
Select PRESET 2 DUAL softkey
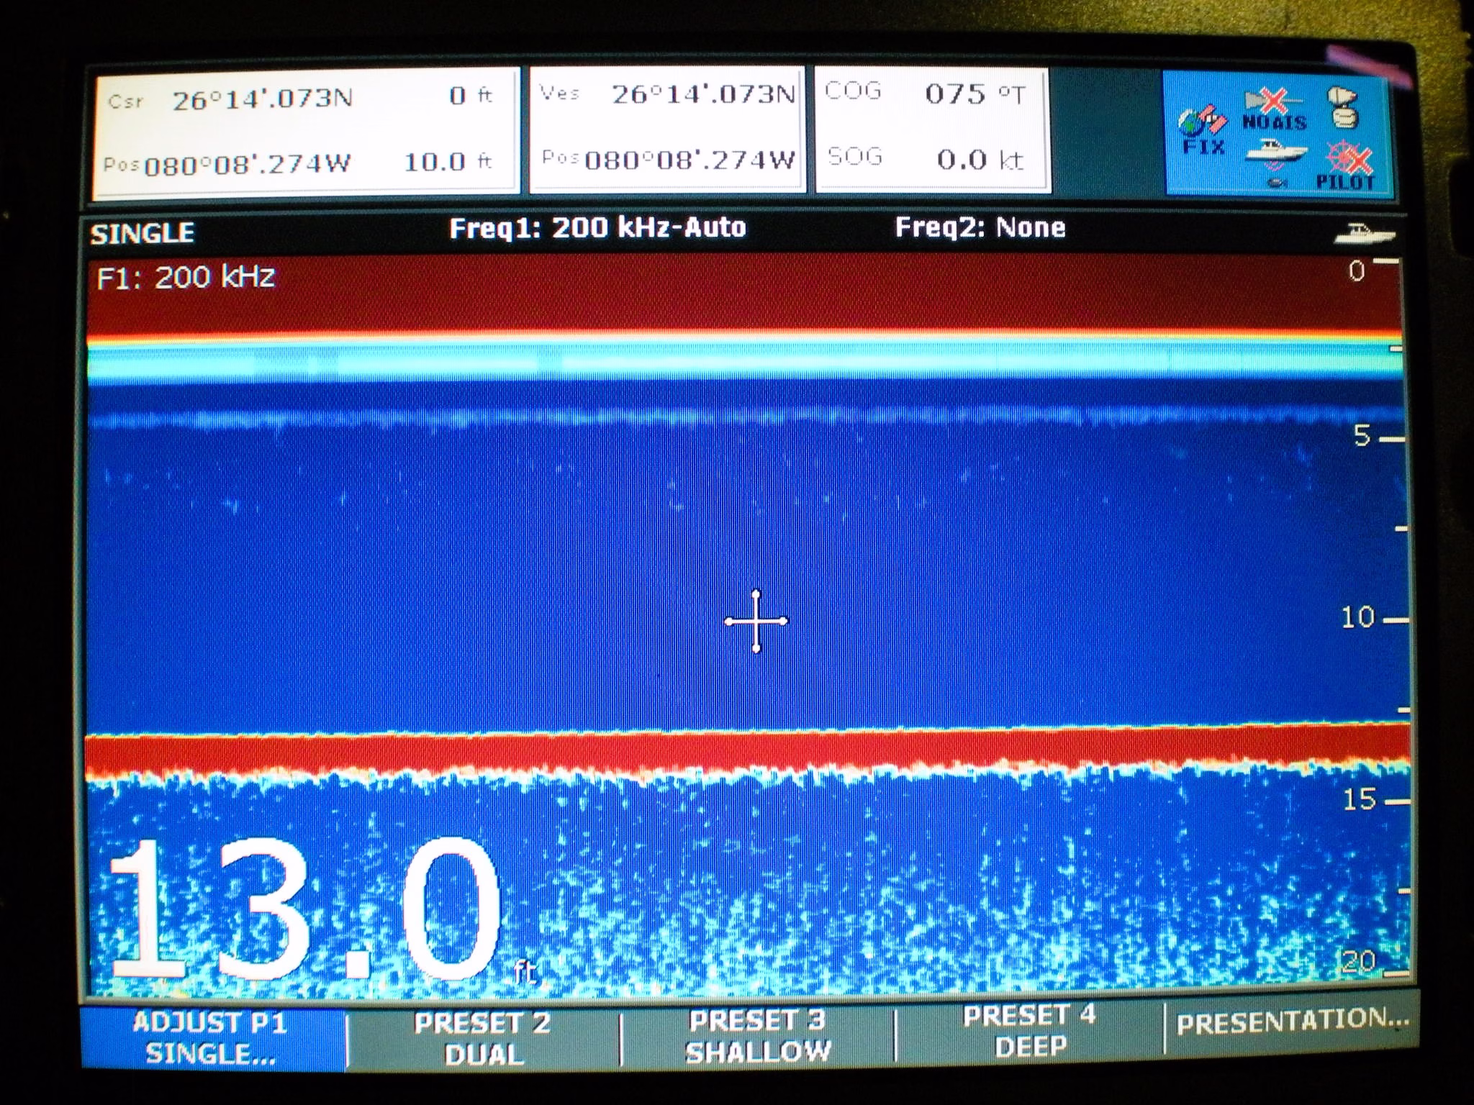pyautogui.click(x=482, y=1038)
